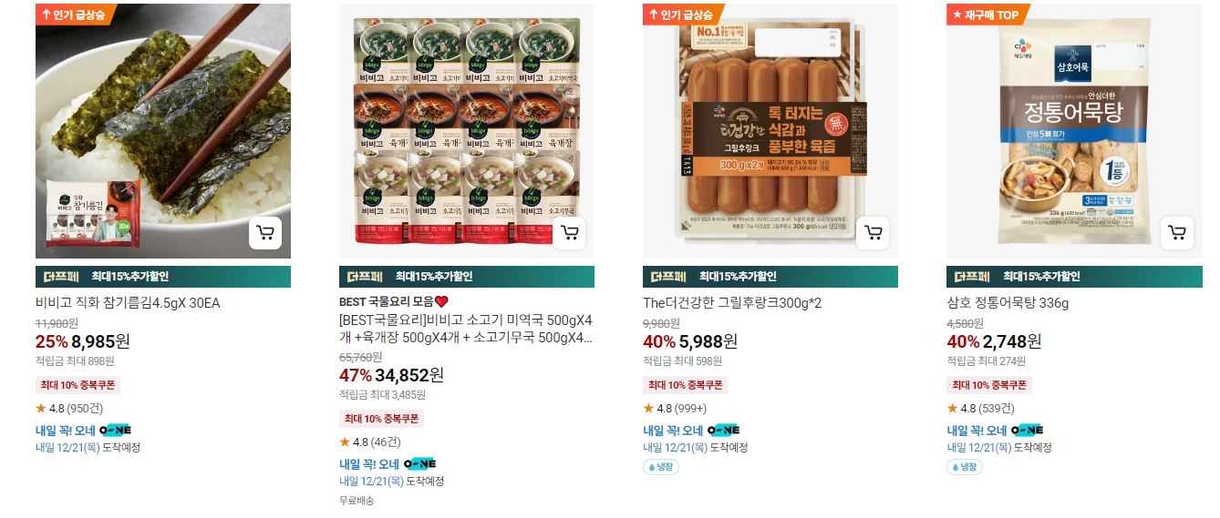Viewport: 1220px width, 518px height.
Task: Open the 정통어묵탕 package image
Action: tap(1074, 131)
